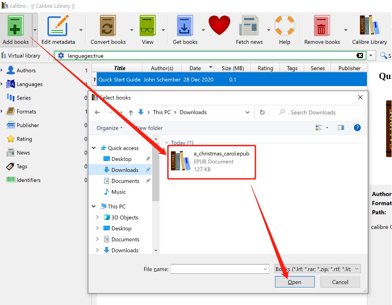Click the magnifier search icon

(x=383, y=56)
